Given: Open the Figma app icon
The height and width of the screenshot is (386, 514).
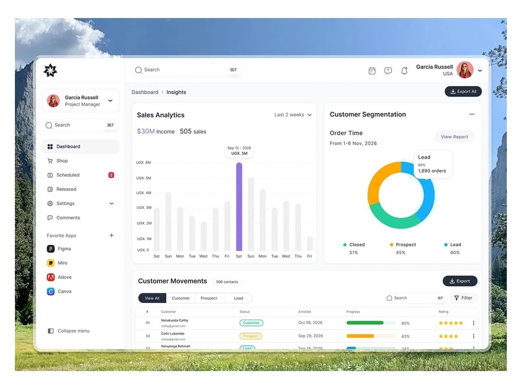Looking at the screenshot, I should pos(51,249).
